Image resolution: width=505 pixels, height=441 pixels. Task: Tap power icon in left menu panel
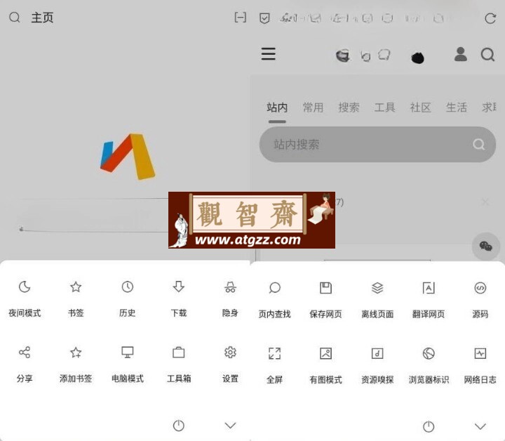(179, 426)
